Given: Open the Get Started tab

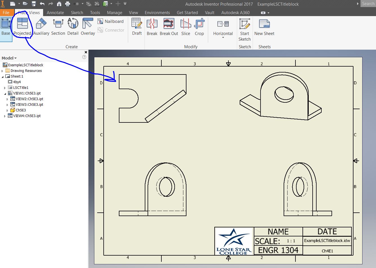Looking at the screenshot, I should click(x=187, y=13).
